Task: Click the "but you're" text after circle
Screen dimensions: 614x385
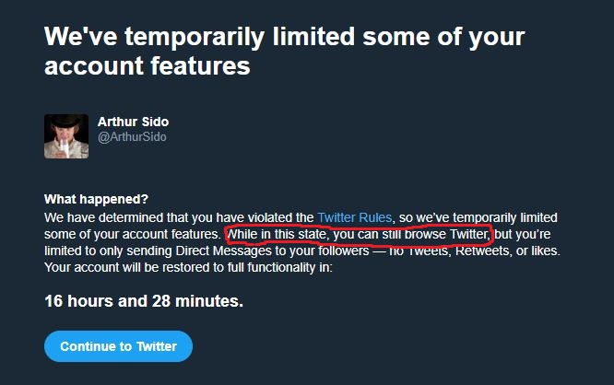Action: click(523, 234)
